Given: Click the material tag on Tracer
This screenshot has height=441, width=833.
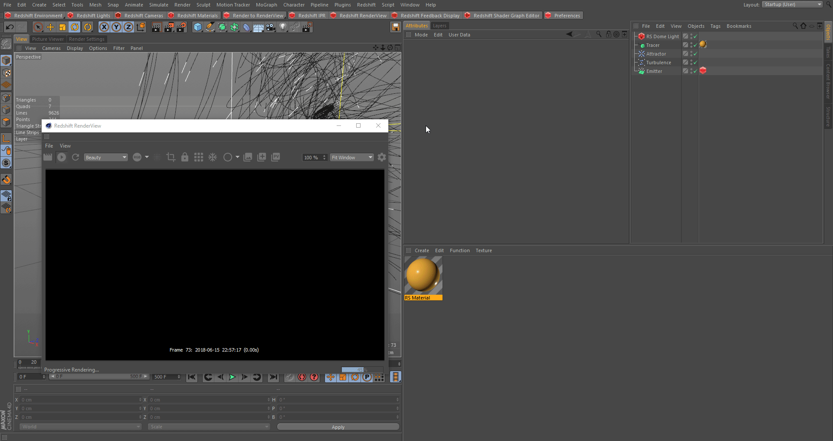Looking at the screenshot, I should coord(703,45).
